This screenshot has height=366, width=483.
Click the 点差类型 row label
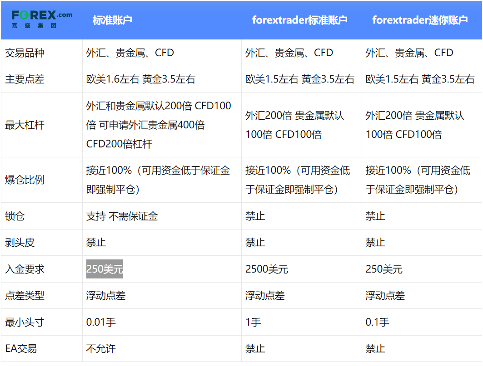point(25,296)
